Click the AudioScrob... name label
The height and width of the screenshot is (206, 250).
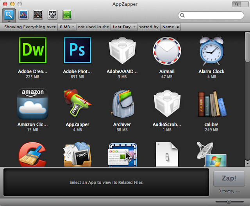[x=167, y=124]
